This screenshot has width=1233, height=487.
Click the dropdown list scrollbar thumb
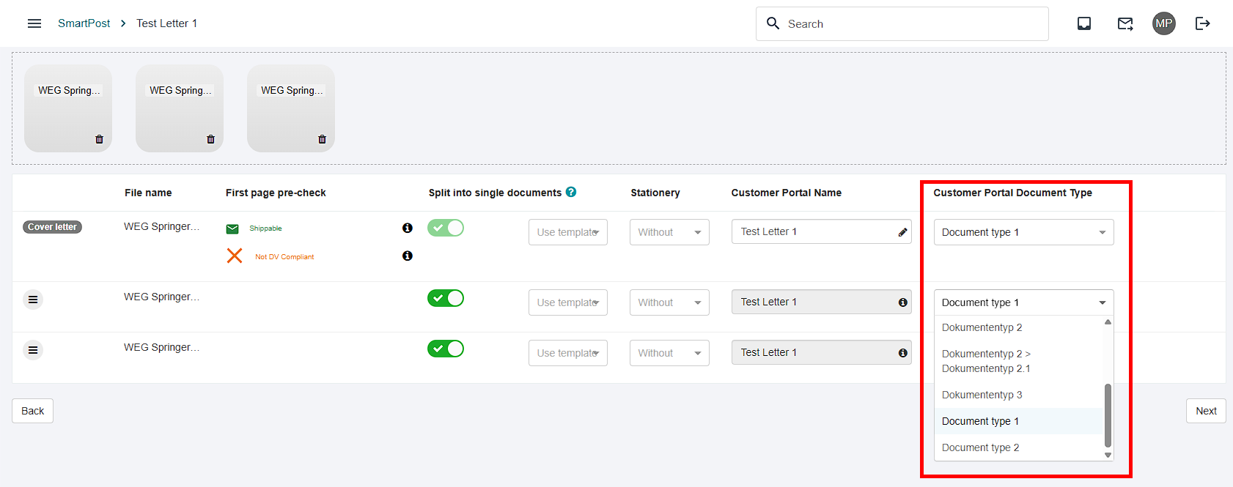(1108, 415)
